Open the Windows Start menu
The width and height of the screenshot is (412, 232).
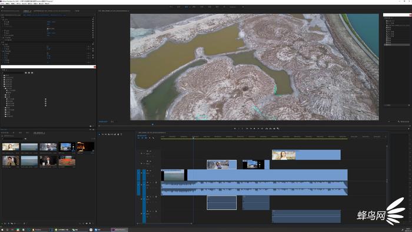pos(2,230)
